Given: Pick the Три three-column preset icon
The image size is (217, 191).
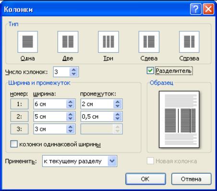Looking at the screenshot, I should tap(108, 42).
